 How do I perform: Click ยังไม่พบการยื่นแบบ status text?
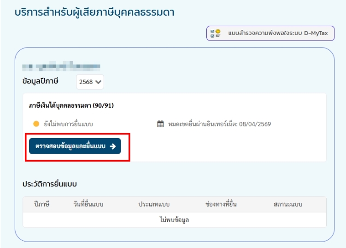pyautogui.click(x=71, y=124)
